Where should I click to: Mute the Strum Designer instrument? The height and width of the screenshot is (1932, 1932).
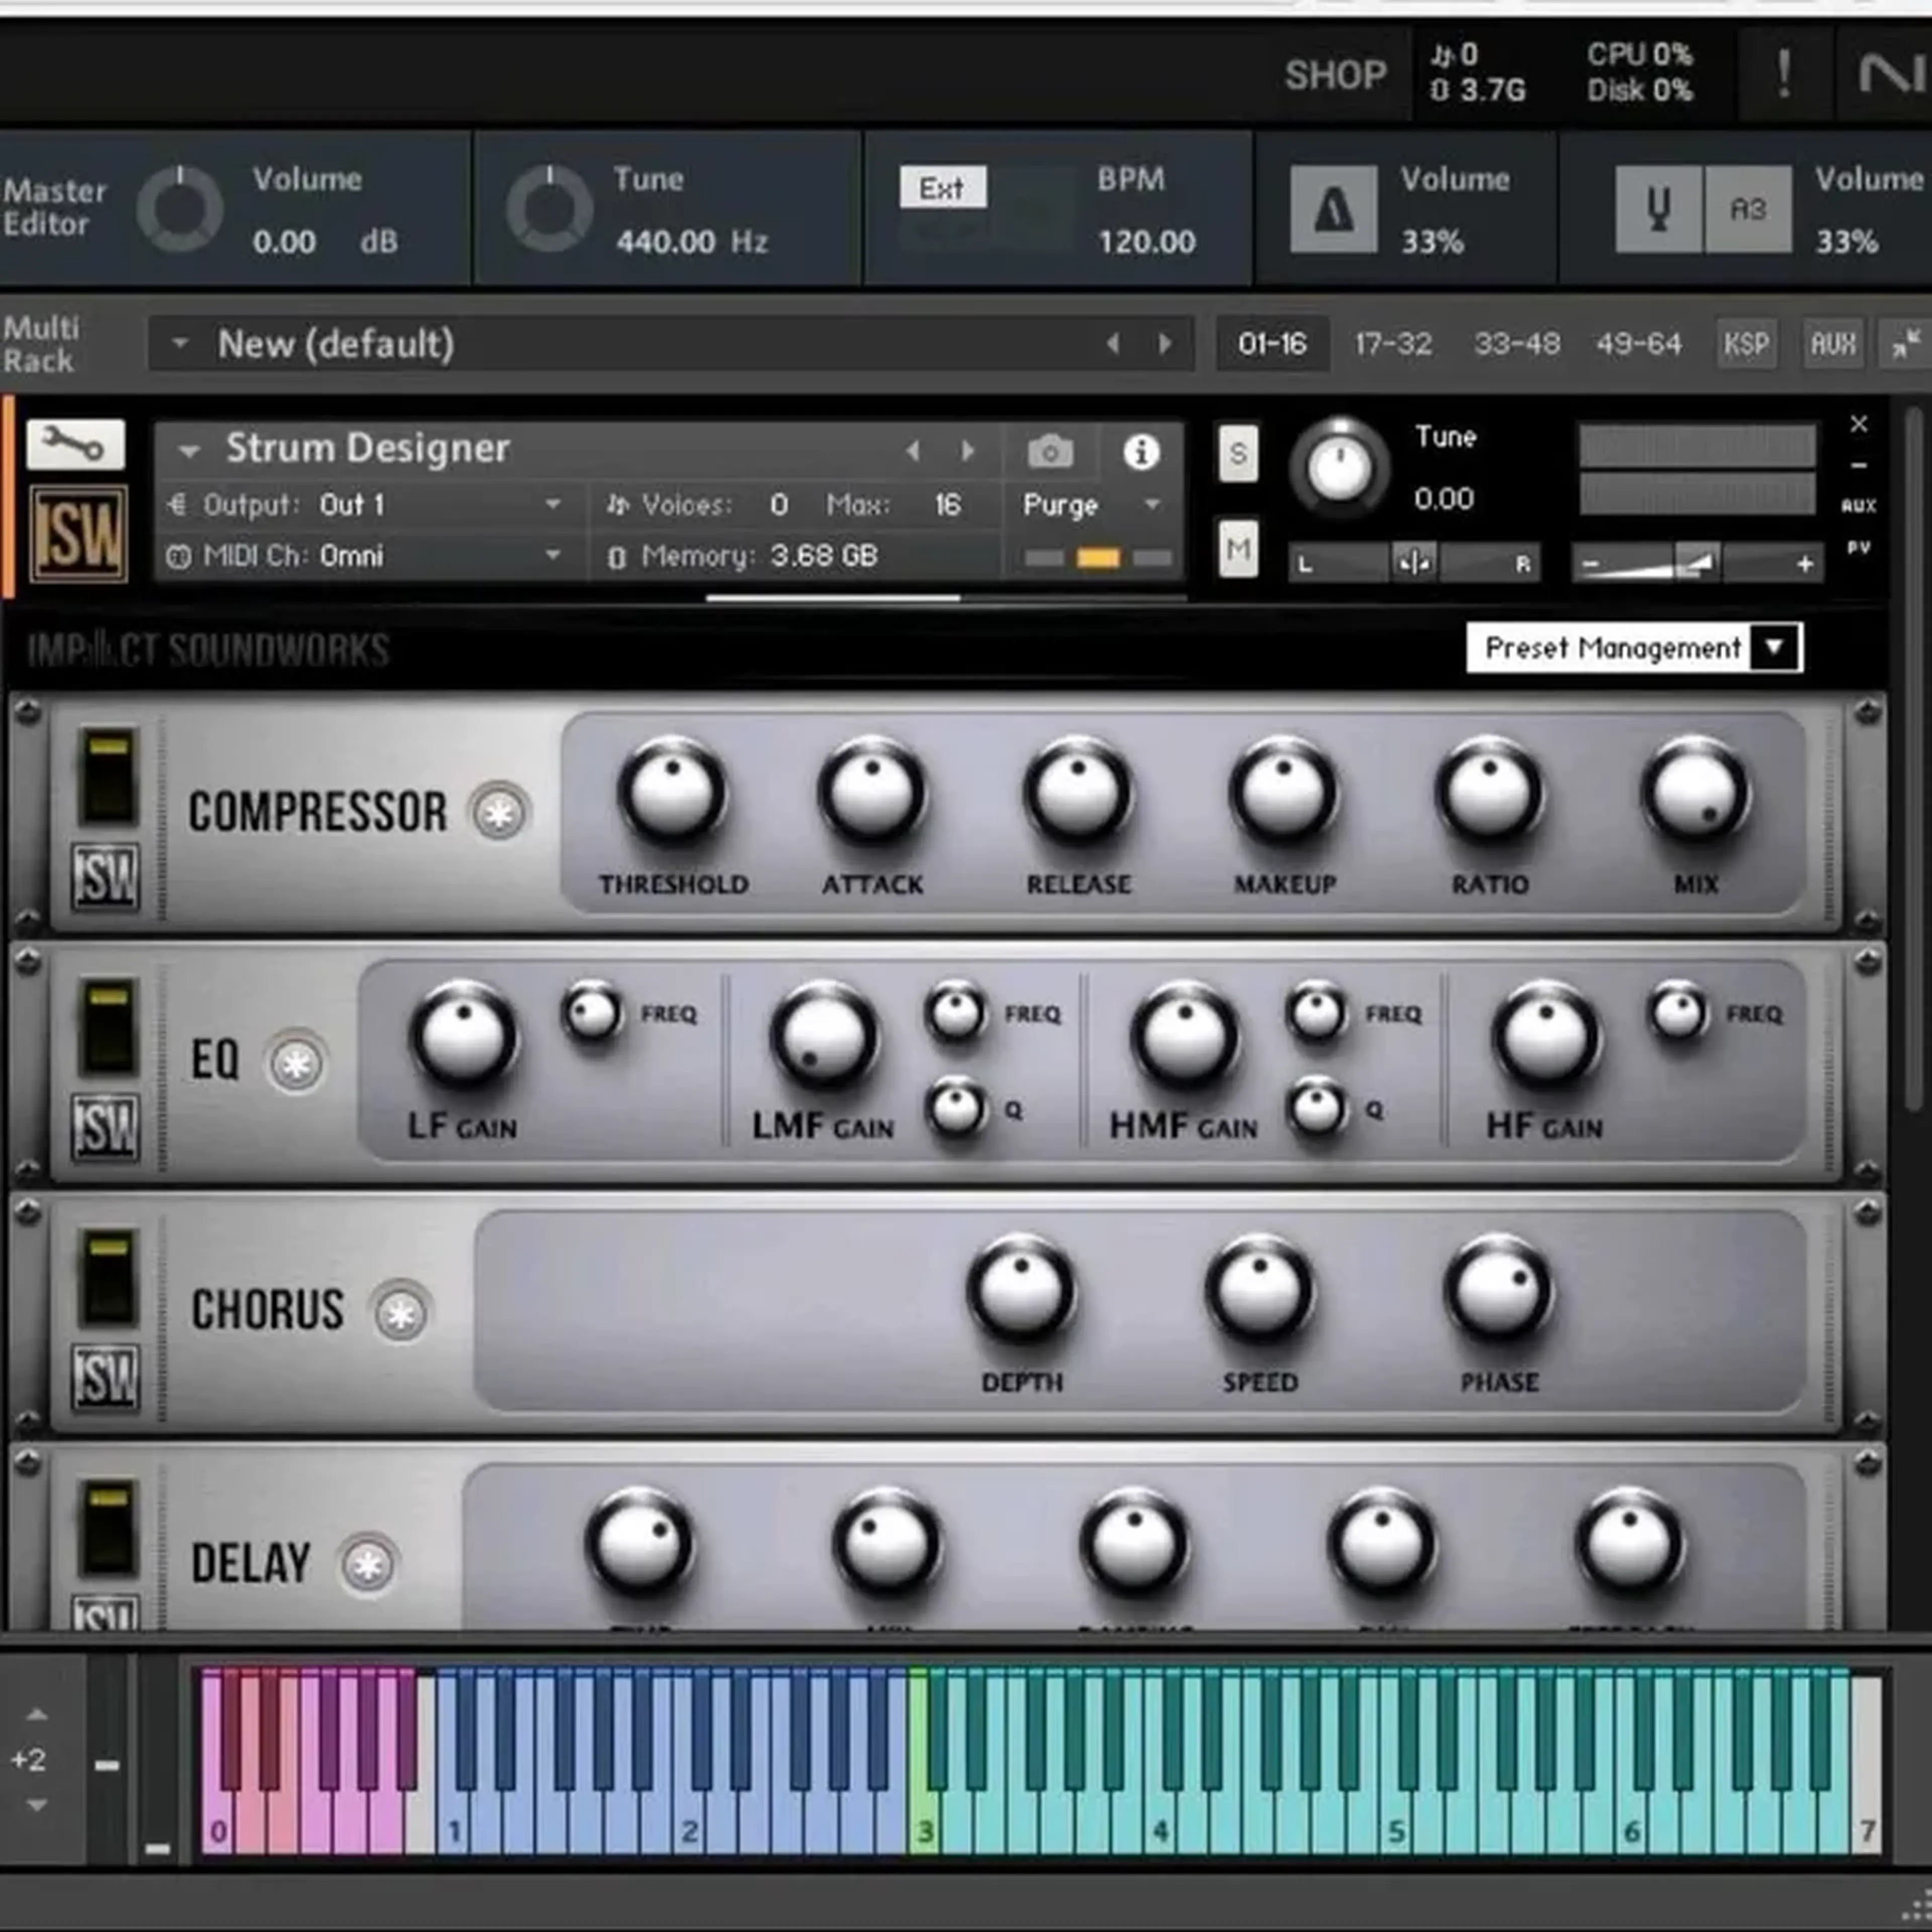click(x=1238, y=549)
